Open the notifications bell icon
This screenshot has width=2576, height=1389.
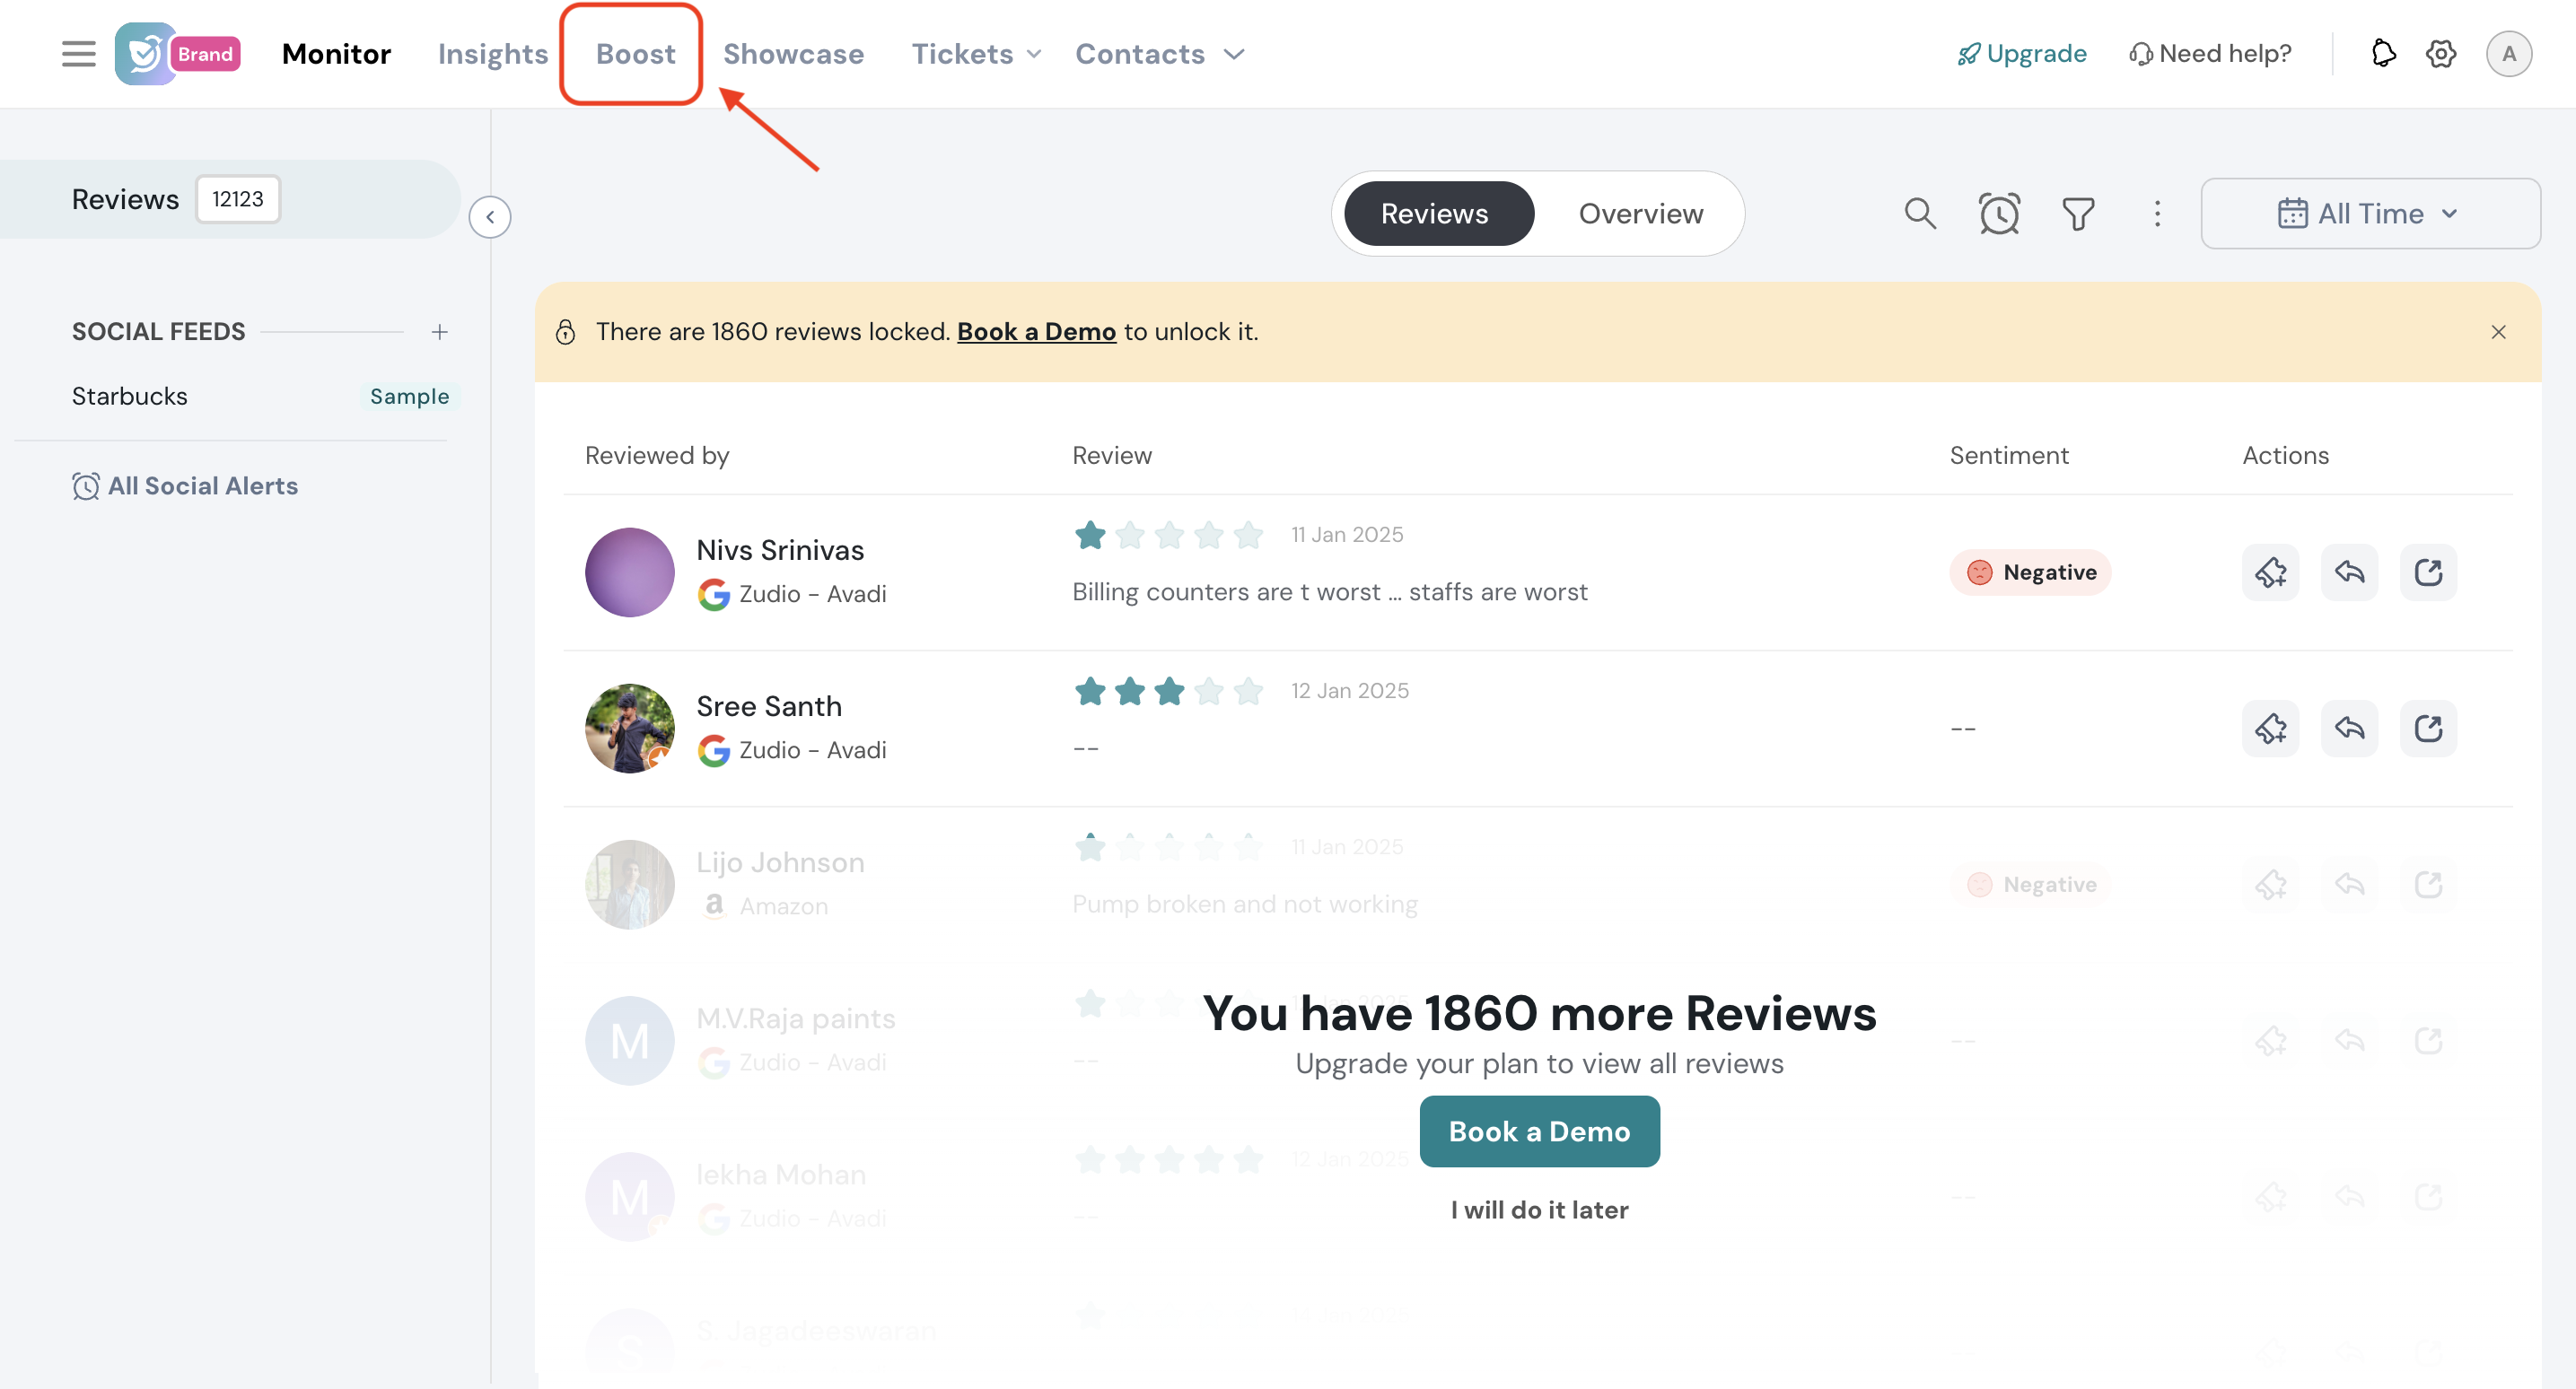[2383, 54]
